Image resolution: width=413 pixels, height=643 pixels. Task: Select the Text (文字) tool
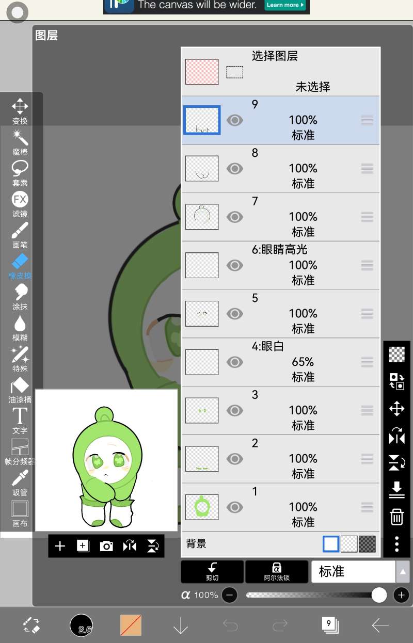[x=20, y=420]
